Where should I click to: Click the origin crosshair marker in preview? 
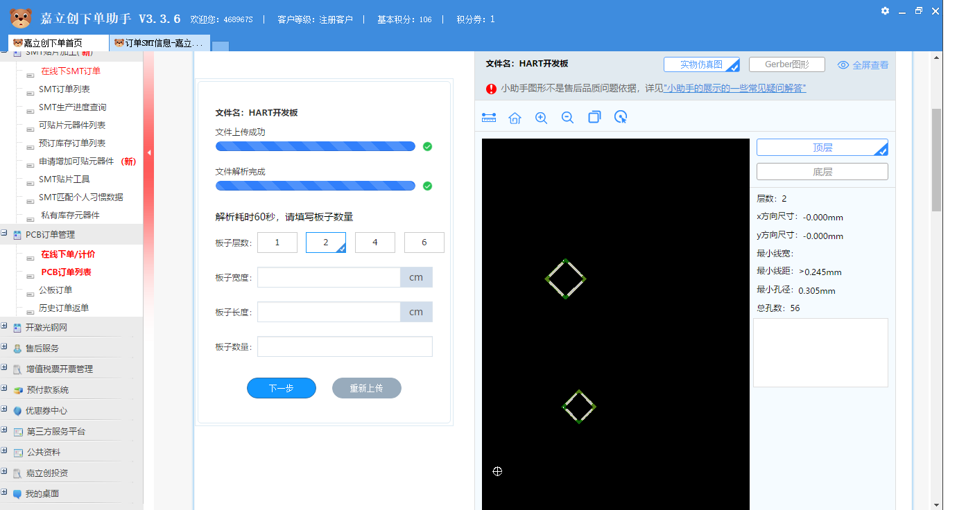point(497,471)
